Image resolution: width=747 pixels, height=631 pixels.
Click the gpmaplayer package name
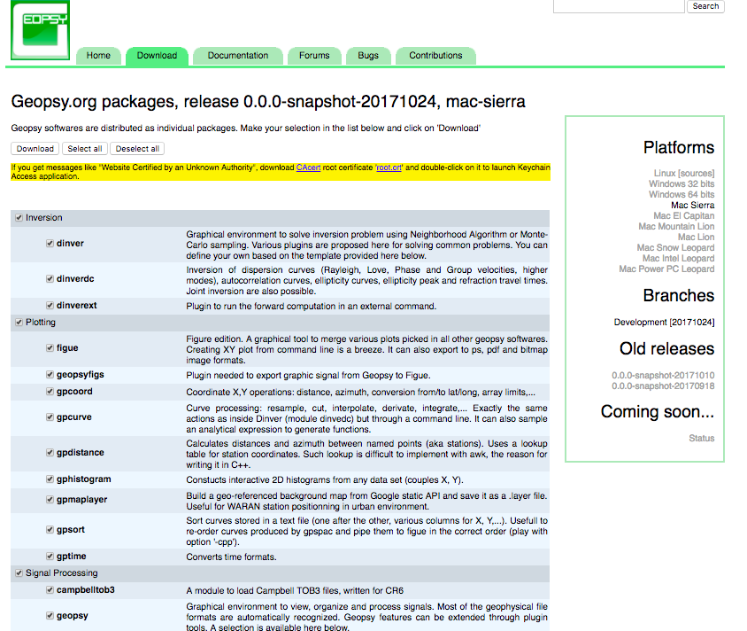(x=82, y=500)
